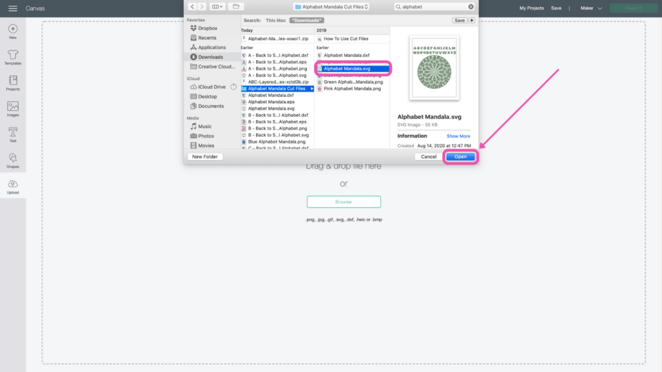Click the Open button
Image resolution: width=662 pixels, height=372 pixels.
(460, 157)
